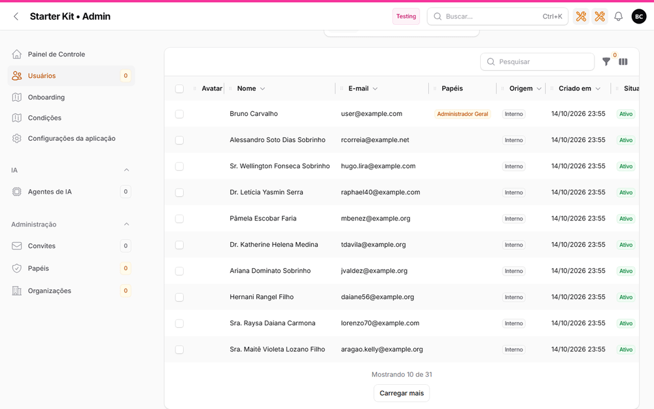Viewport: 654px width, 409px height.
Task: Click the drag handle of E-mail column
Action: [x=341, y=88]
